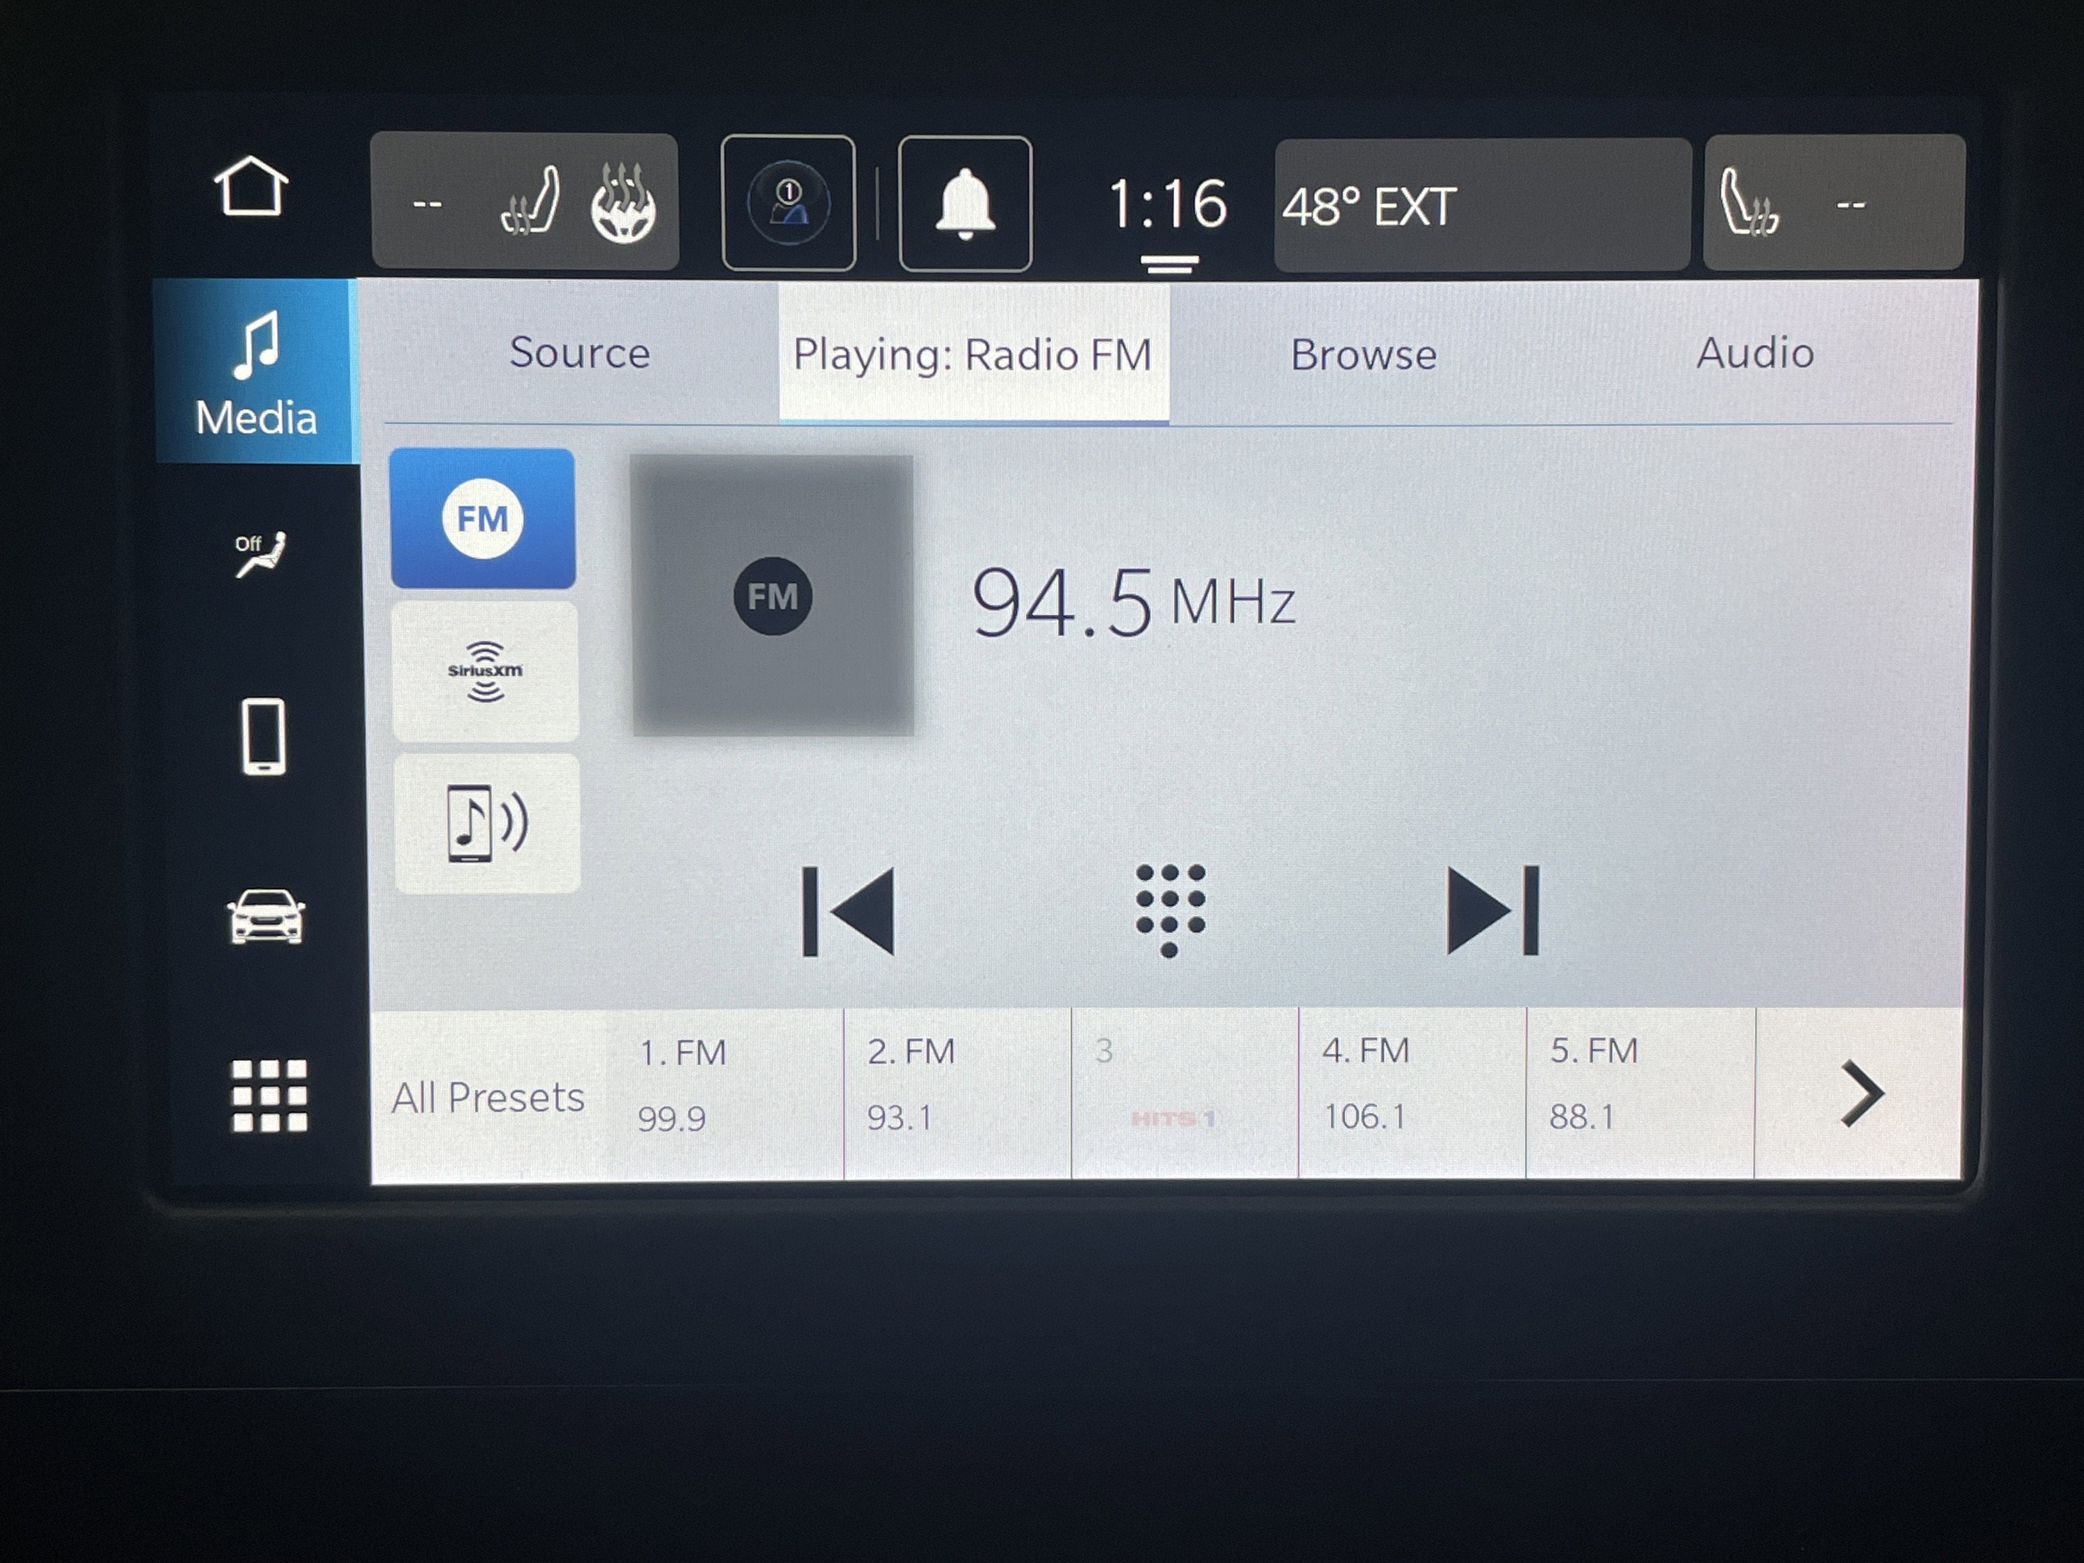Switch to the Browse tab
Image resolution: width=2084 pixels, height=1563 pixels.
point(1362,354)
